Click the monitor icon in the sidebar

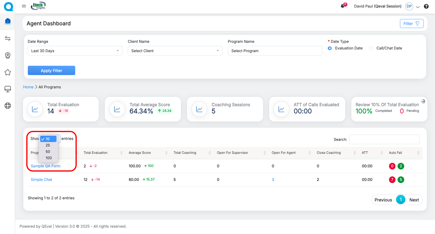click(8, 89)
